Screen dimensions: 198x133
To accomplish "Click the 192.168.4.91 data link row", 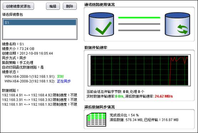I will pos(40,95).
